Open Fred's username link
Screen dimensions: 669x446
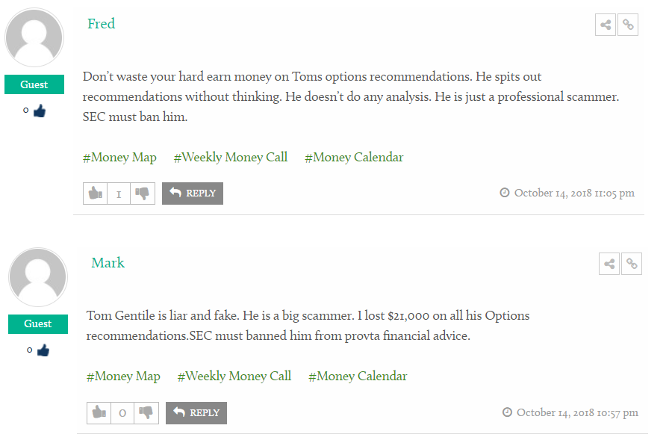coord(101,23)
